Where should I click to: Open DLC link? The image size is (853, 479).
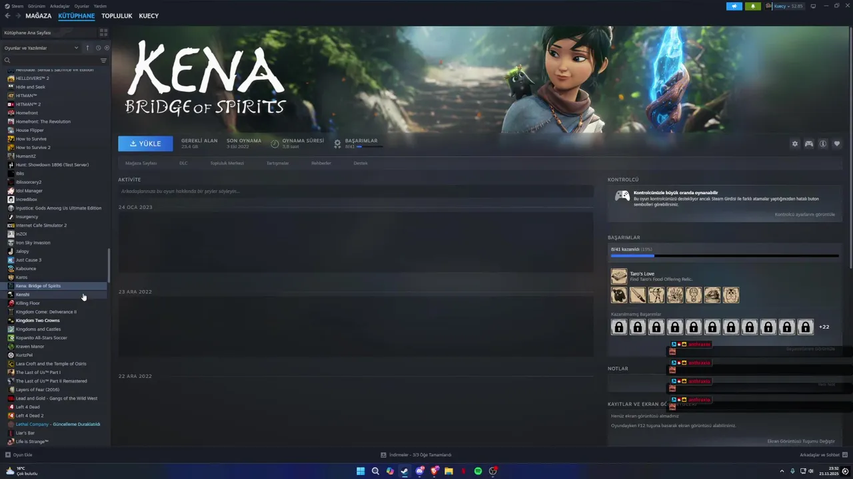pyautogui.click(x=183, y=163)
